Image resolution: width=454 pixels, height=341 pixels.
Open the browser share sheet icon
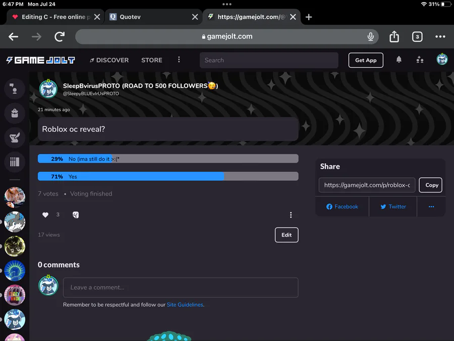click(394, 36)
